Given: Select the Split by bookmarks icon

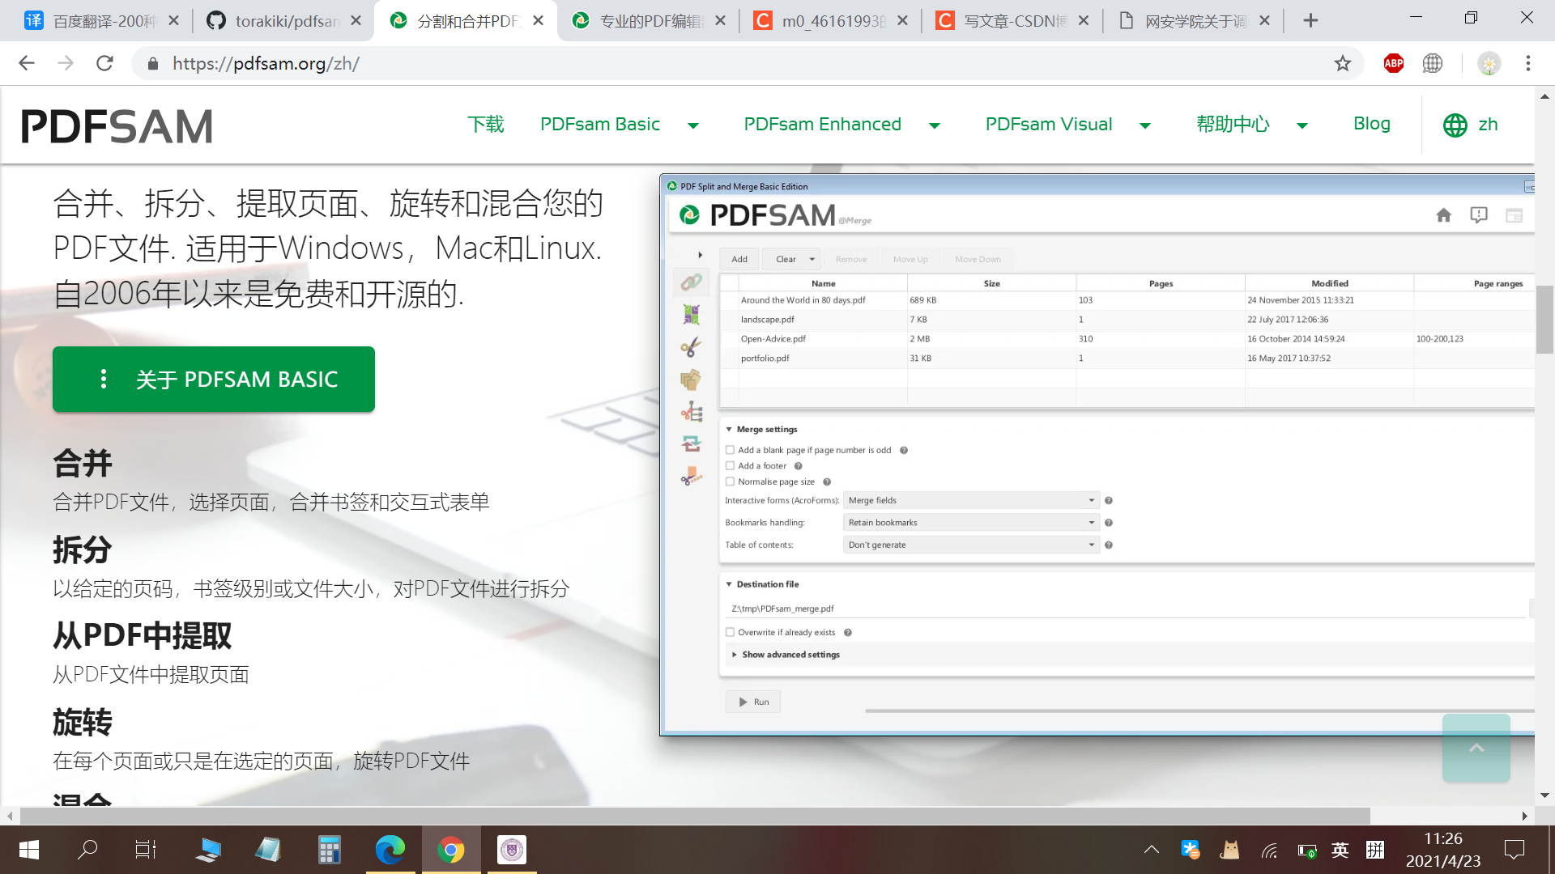Looking at the screenshot, I should pyautogui.click(x=691, y=412).
